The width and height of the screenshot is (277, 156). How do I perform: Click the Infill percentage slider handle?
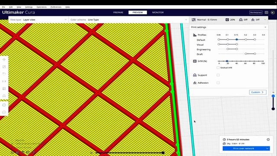227,61
